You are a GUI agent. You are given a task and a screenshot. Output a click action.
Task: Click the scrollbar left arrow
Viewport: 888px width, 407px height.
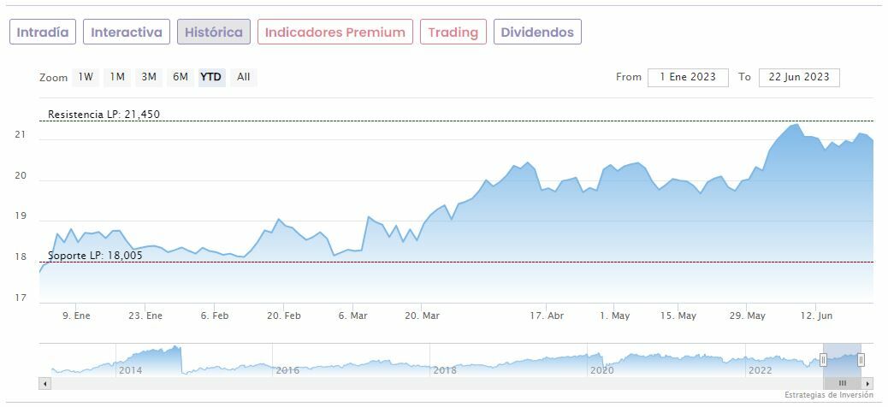point(44,383)
